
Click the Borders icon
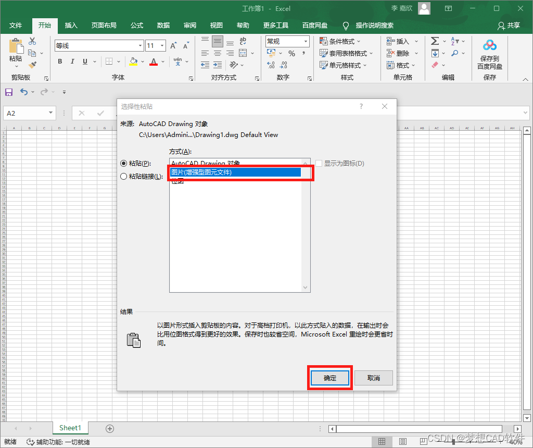[x=109, y=61]
